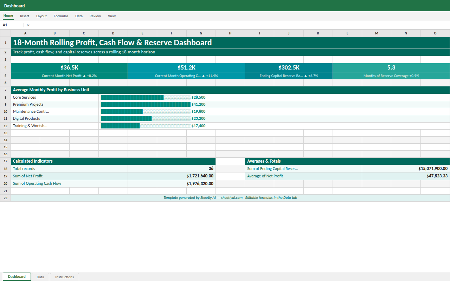This screenshot has height=281, width=450.
Task: Select the Maintenance Contr… row label
Action: pos(55,111)
